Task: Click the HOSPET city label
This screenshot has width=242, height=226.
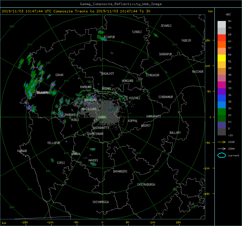Action: tap(146, 126)
